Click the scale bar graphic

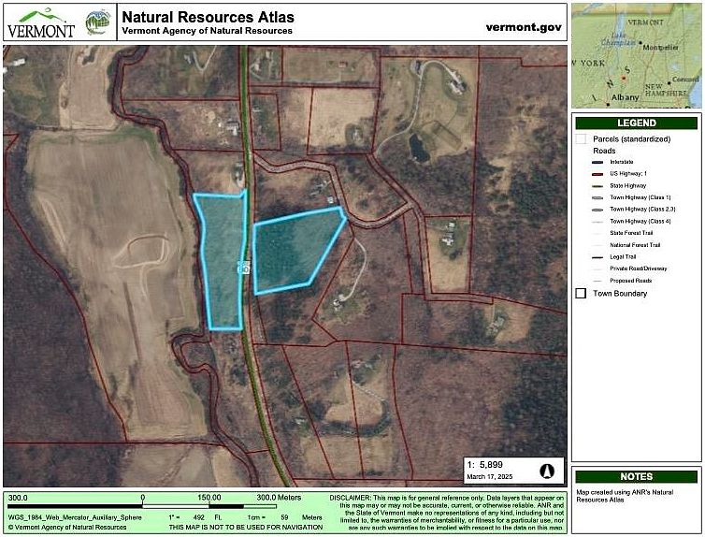click(x=143, y=506)
